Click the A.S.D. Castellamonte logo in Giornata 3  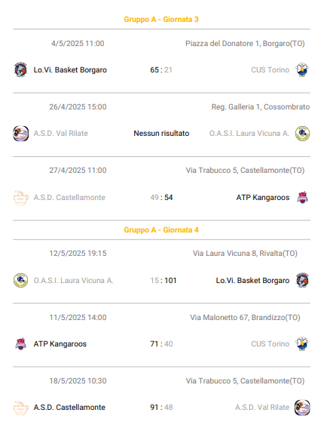(x=20, y=198)
